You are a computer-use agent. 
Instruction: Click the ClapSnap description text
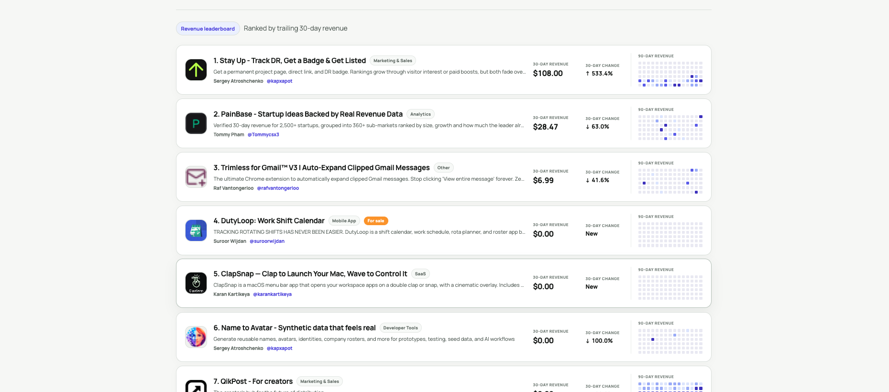point(369,285)
